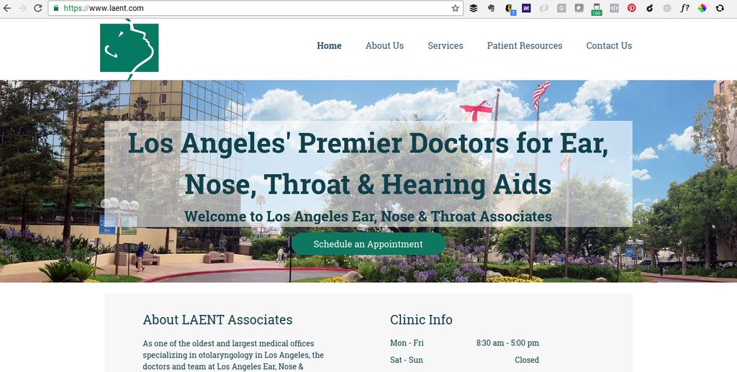Open the Buffer stacked-layers extension

[474, 8]
